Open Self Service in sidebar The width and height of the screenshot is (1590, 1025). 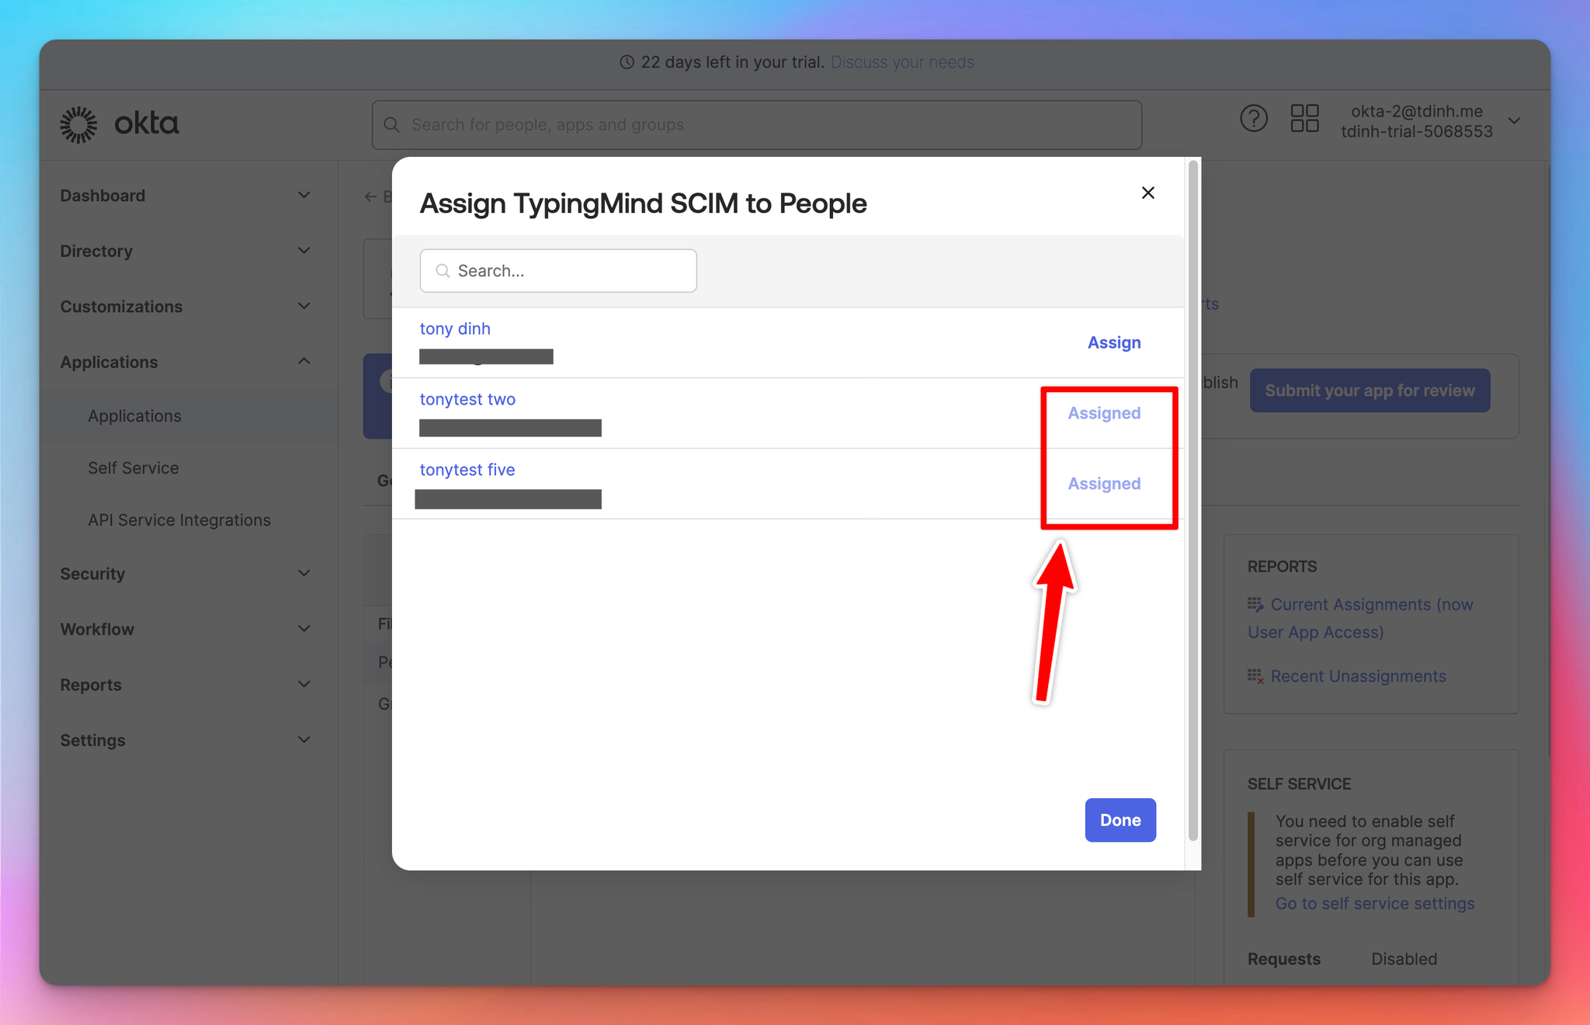tap(134, 468)
